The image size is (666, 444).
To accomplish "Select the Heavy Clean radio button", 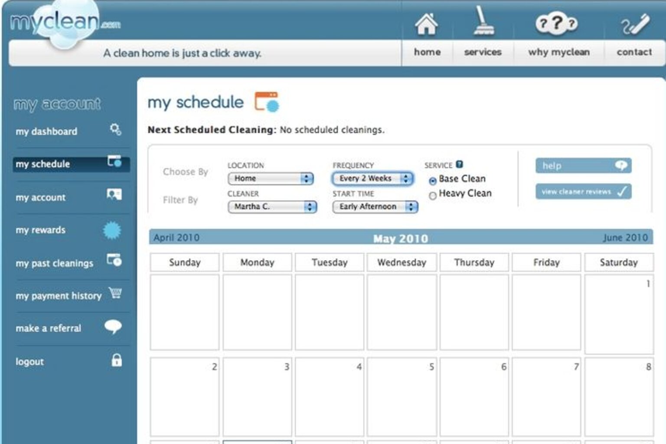I will 432,196.
